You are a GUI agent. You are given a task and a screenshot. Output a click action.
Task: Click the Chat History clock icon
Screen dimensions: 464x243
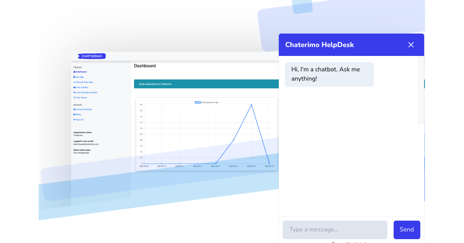tap(74, 98)
